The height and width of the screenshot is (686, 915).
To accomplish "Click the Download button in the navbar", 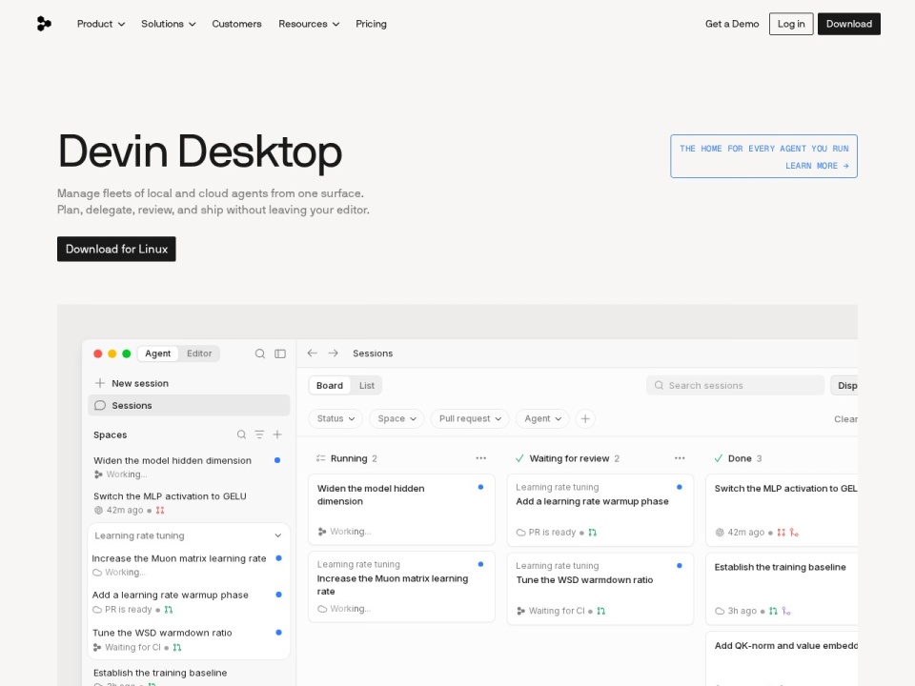I will tap(848, 24).
